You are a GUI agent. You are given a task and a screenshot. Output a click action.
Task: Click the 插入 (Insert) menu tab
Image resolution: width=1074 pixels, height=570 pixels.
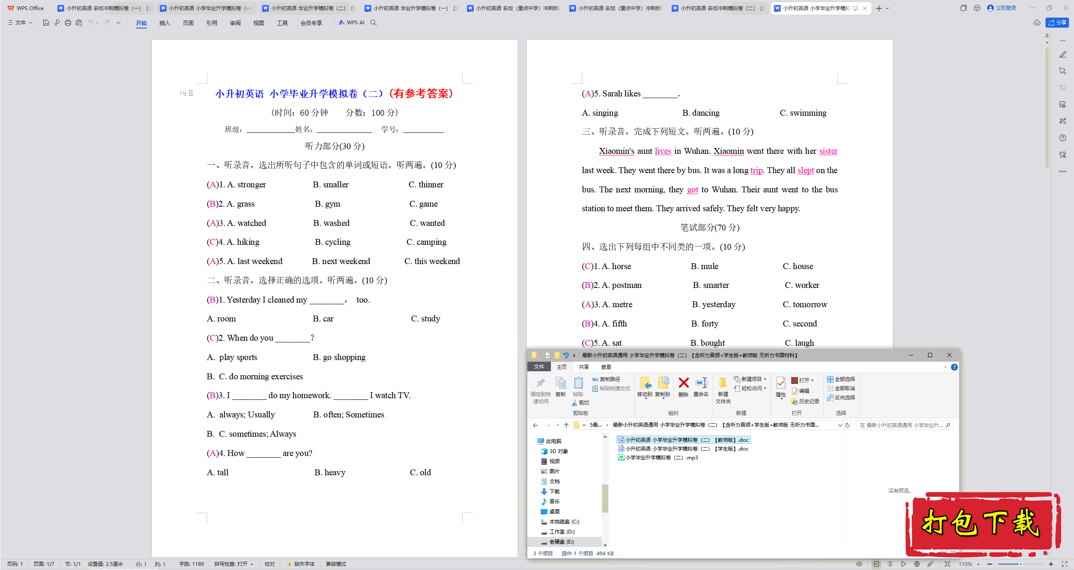164,23
